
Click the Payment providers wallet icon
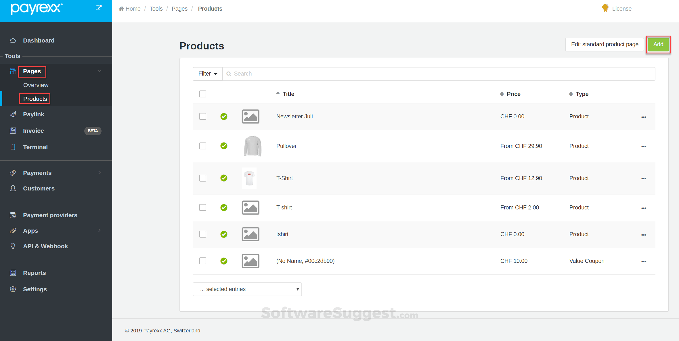[13, 215]
